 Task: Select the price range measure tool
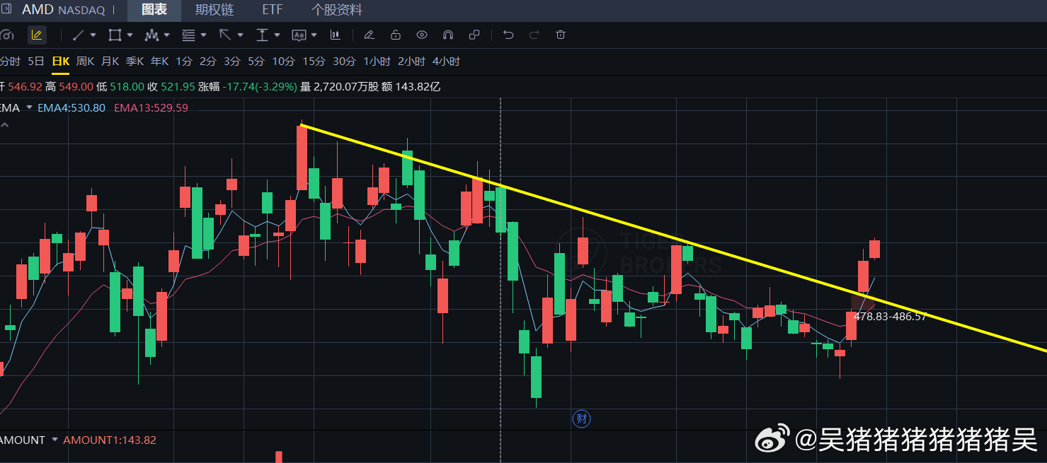pyautogui.click(x=262, y=35)
